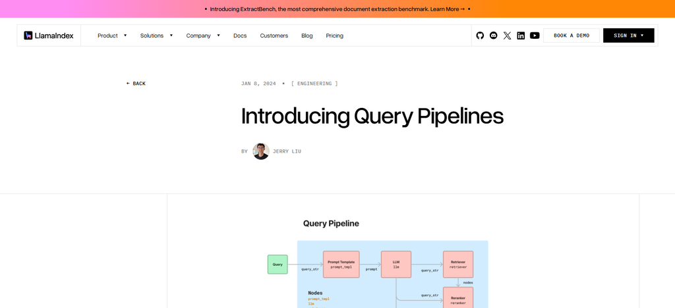Click the Prompt Template node in the diagram
Image resolution: width=675 pixels, height=308 pixels.
[x=341, y=264]
